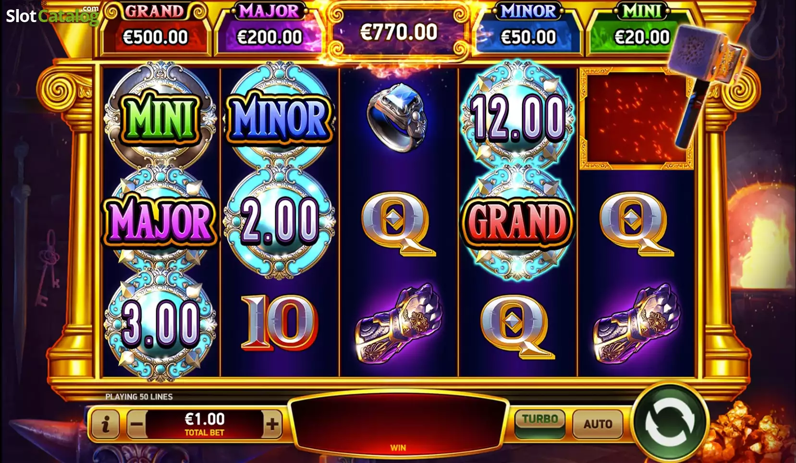
Task: Select the MAJOR €200.00 jackpot panel
Action: [x=269, y=29]
